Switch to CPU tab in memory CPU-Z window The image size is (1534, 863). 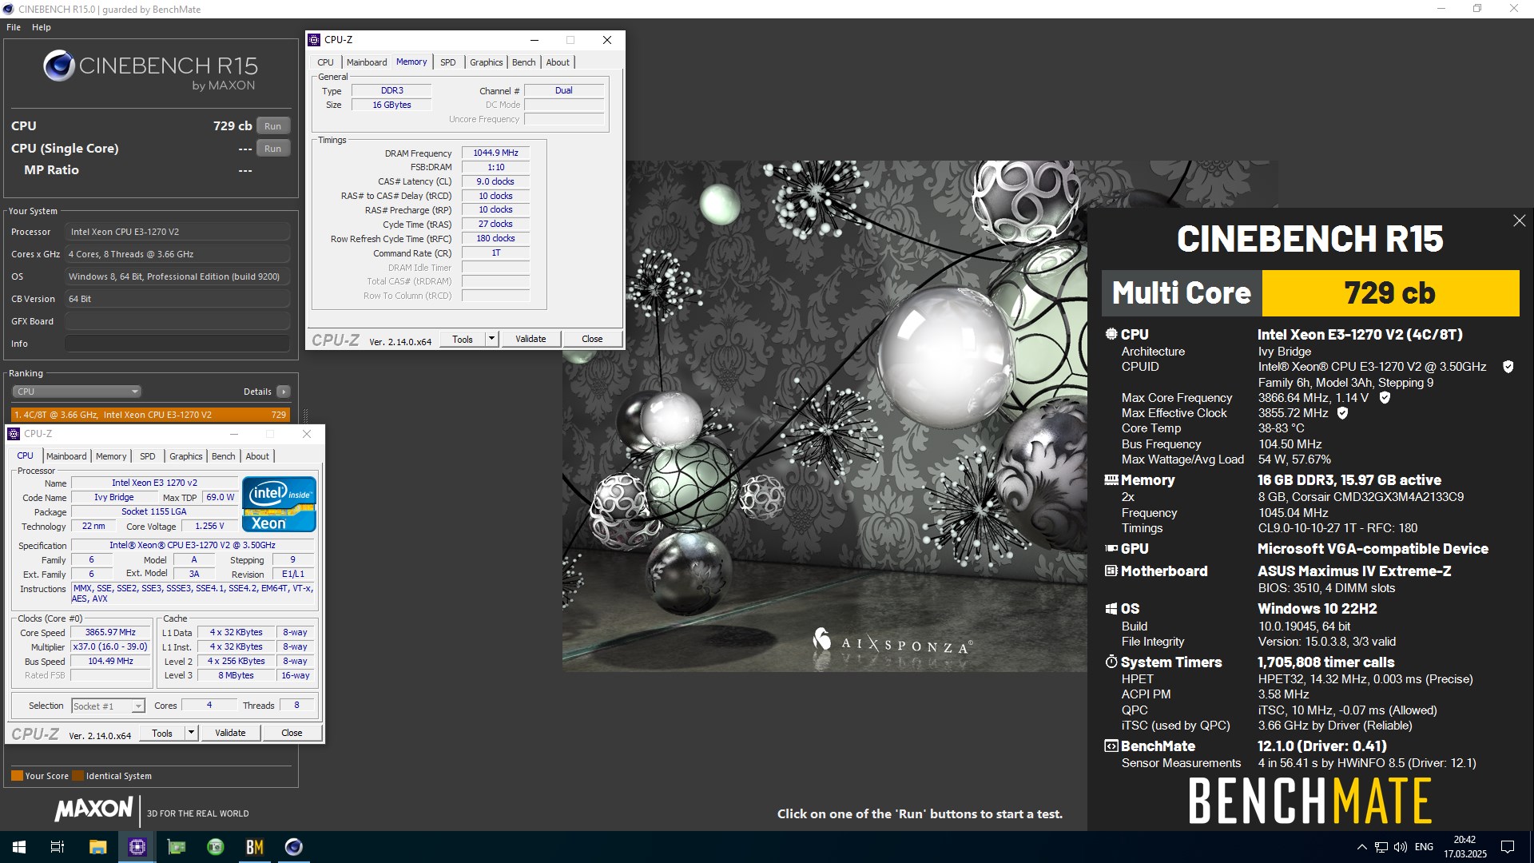click(325, 62)
